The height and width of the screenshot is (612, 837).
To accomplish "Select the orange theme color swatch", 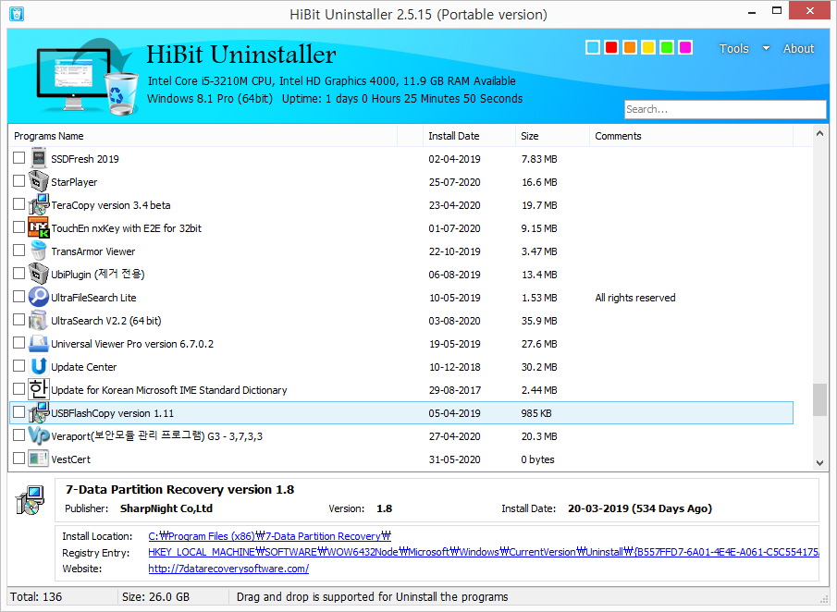I will pyautogui.click(x=630, y=47).
